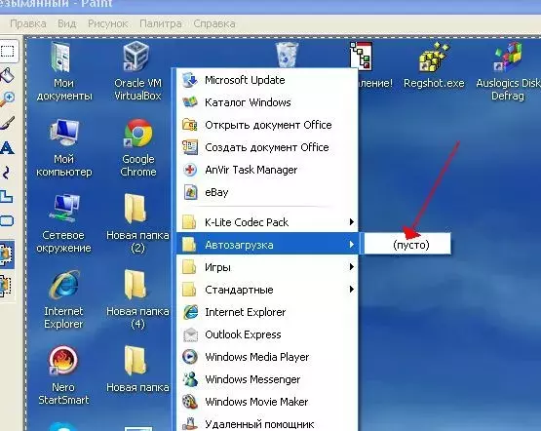Click Удаленный помощник menu entry
The image size is (541, 431).
(x=267, y=423)
